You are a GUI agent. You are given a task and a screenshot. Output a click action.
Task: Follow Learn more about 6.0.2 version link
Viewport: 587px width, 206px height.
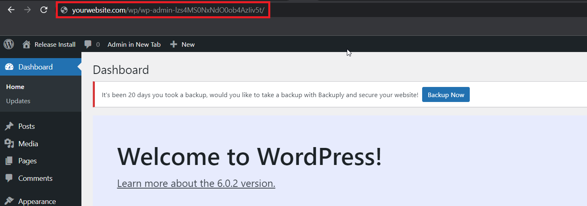tap(196, 183)
